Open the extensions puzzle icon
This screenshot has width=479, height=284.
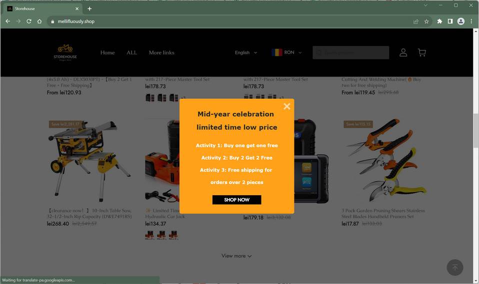(439, 21)
